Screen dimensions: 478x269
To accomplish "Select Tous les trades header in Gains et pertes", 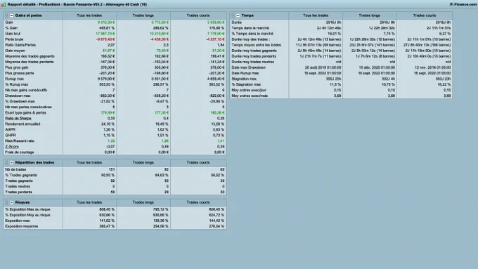I will point(89,15).
